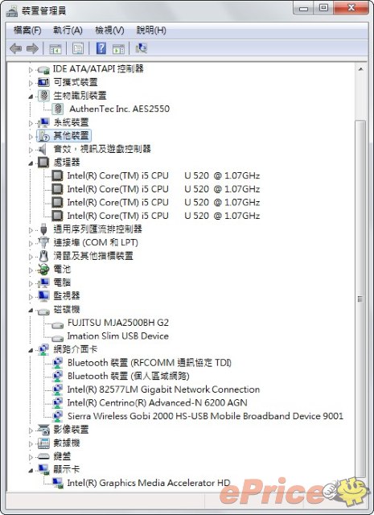
Task: Click the battery icon beside 電池
Action: click(x=43, y=270)
